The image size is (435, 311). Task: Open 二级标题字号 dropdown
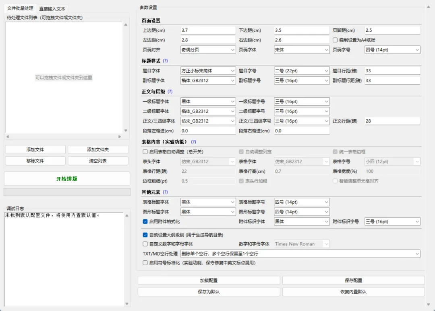[302, 111]
